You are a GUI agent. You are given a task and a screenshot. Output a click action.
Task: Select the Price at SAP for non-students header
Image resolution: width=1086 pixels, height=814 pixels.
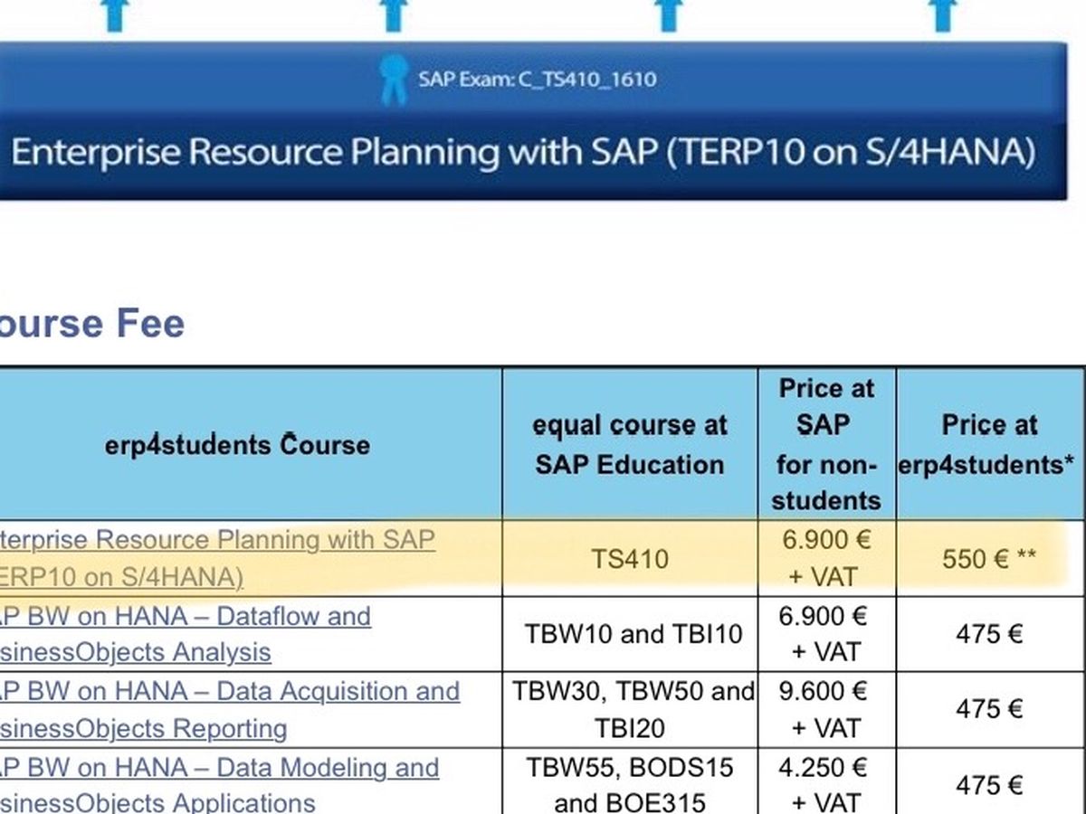tap(826, 444)
